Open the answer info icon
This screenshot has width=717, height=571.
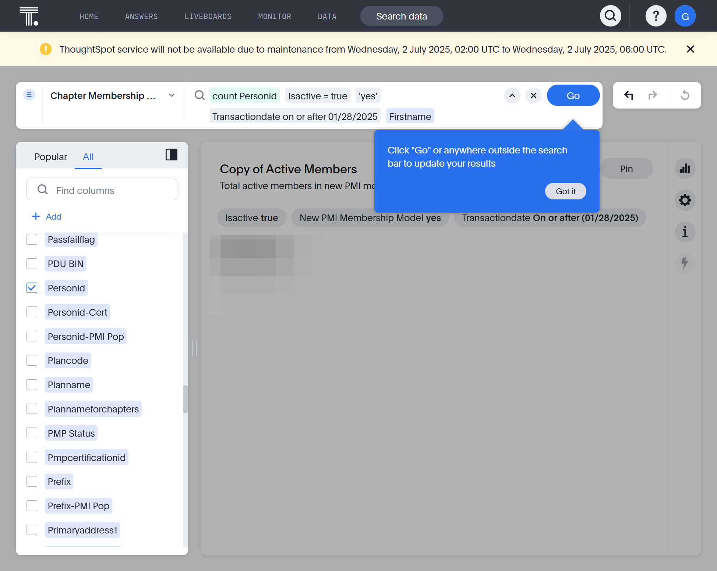685,232
